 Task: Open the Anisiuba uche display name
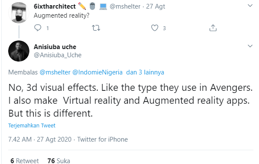click(x=55, y=47)
